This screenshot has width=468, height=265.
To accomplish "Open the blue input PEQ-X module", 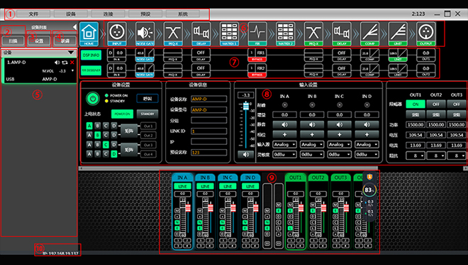I will (x=173, y=33).
